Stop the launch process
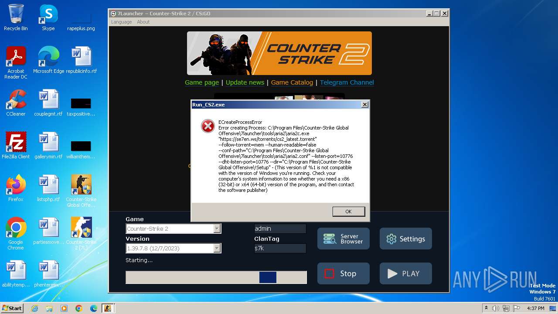This screenshot has width=558, height=314. [344, 273]
